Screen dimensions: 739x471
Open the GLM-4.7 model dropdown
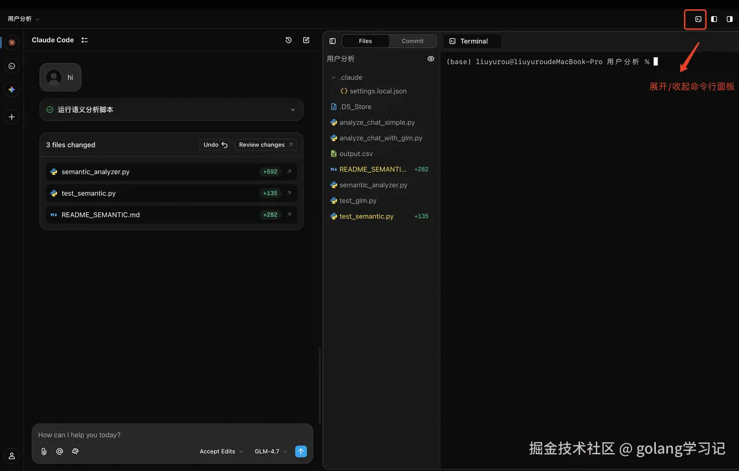click(271, 451)
